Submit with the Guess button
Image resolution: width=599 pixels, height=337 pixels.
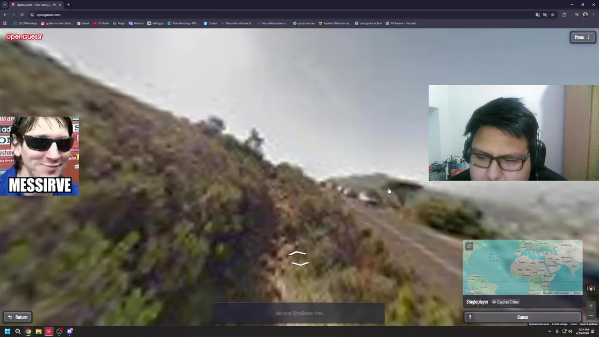[x=522, y=317]
